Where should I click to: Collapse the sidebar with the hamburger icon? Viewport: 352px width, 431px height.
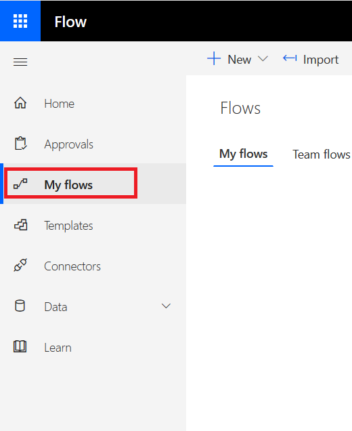point(20,62)
